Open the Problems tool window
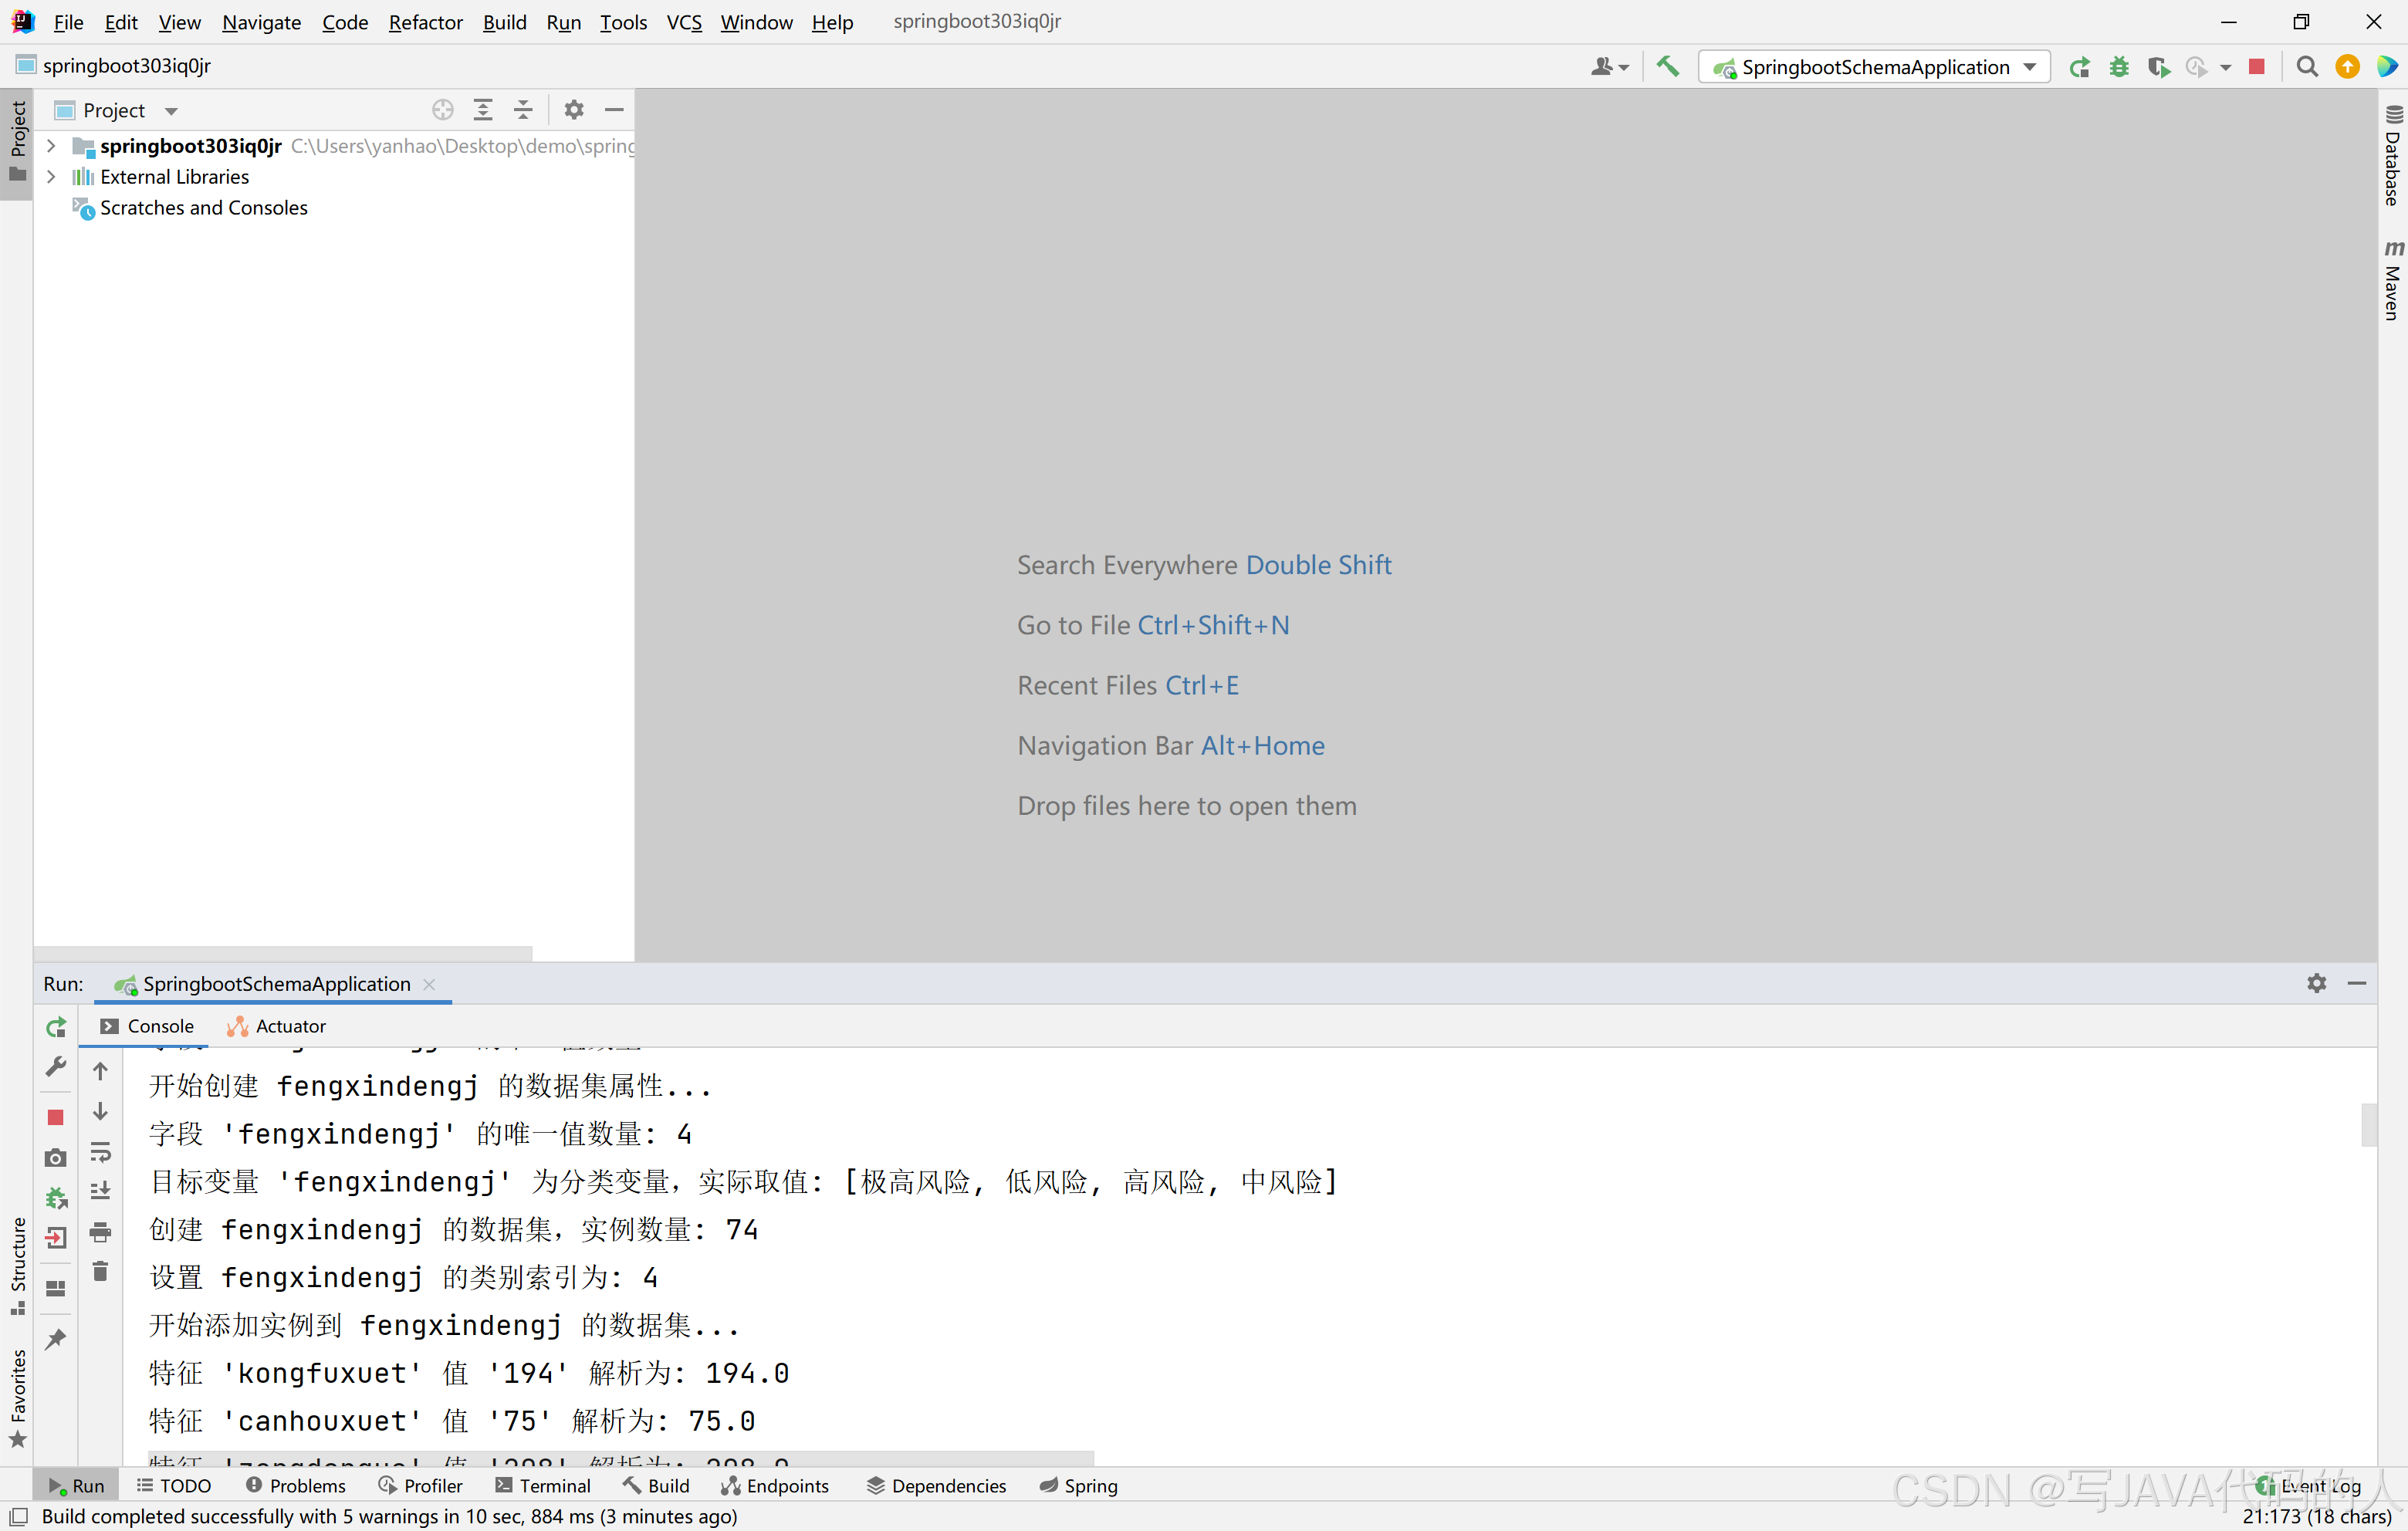 (296, 1486)
